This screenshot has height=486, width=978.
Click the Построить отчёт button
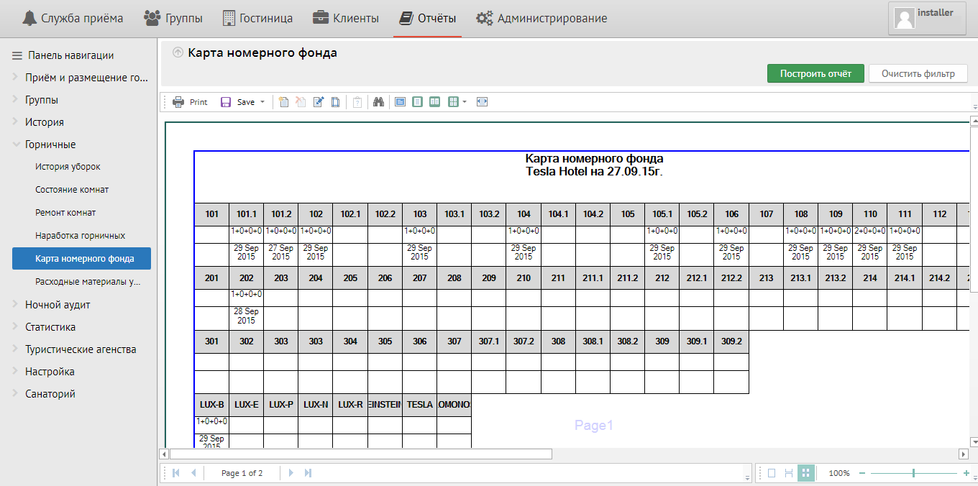[815, 73]
